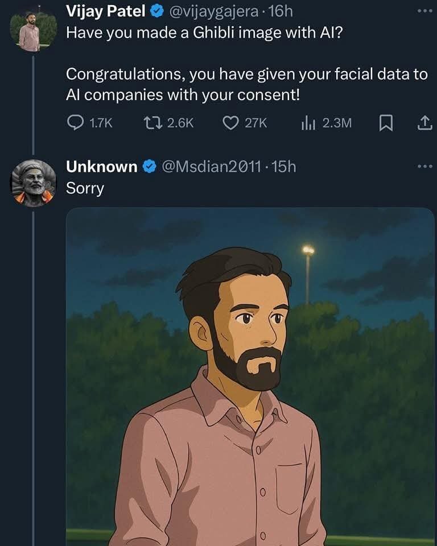
Task: Expand the Ghibli-style image in the reply
Action: click(250, 375)
